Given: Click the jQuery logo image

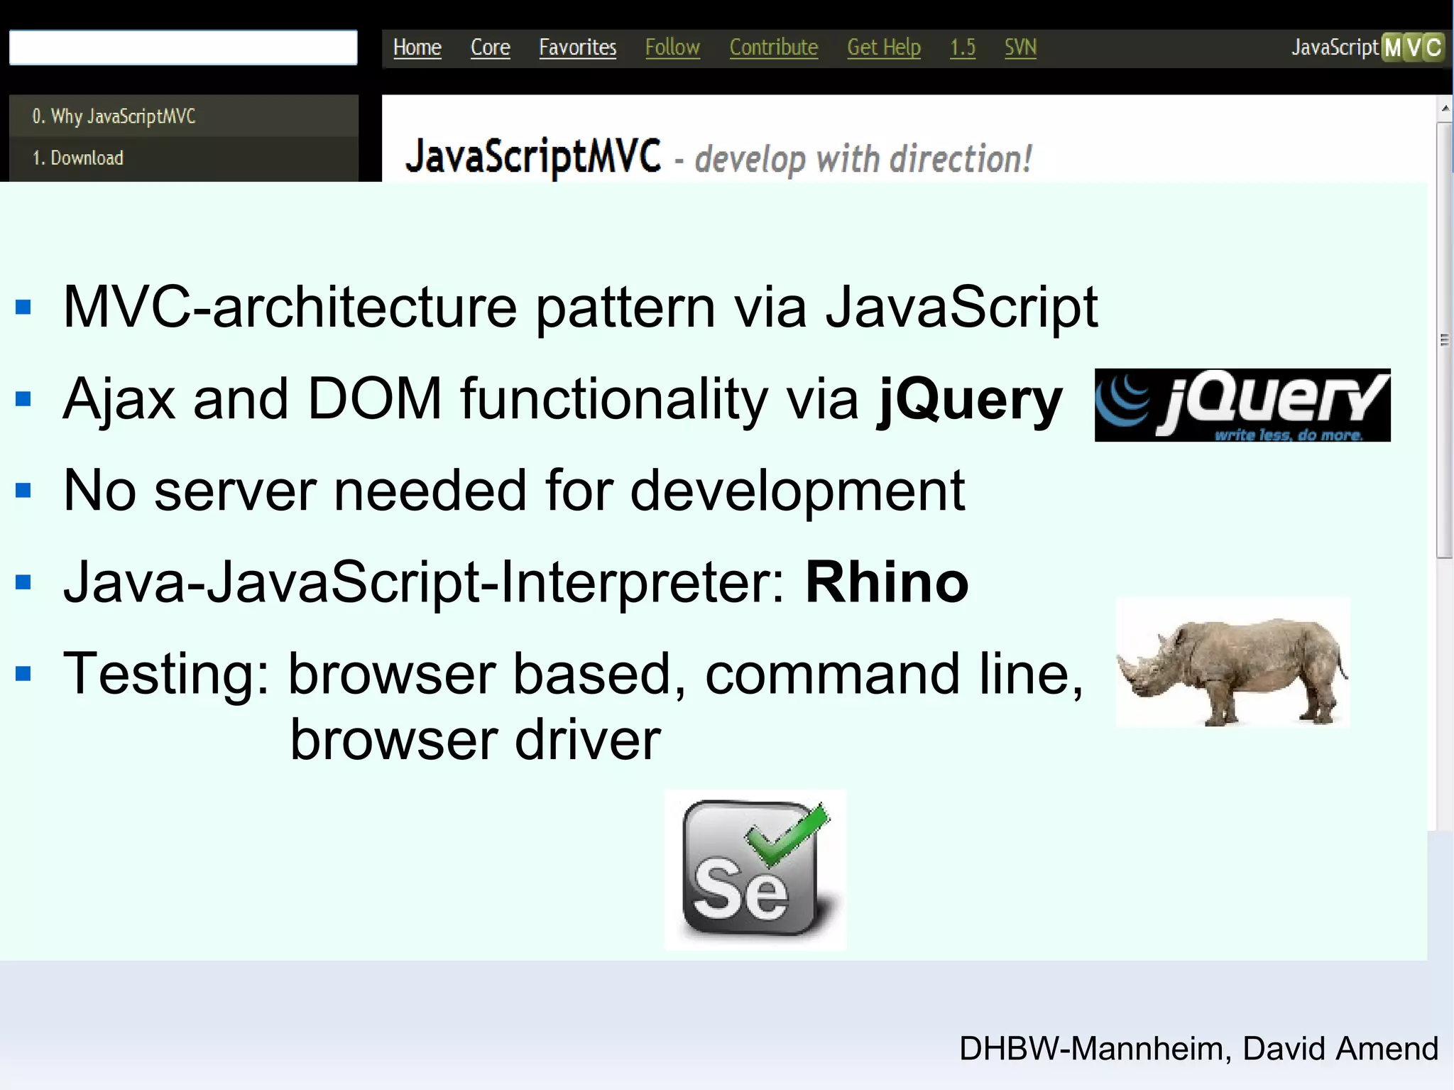Looking at the screenshot, I should [1242, 405].
